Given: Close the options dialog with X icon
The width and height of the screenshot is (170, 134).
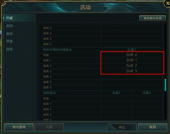Looking at the screenshot, I should click(167, 3).
